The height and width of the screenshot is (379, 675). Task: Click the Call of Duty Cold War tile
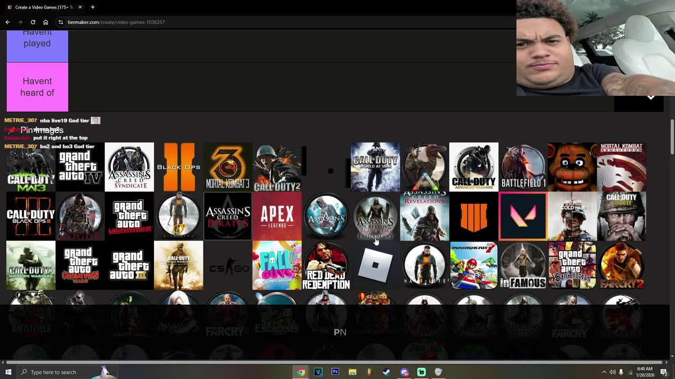coord(572,216)
